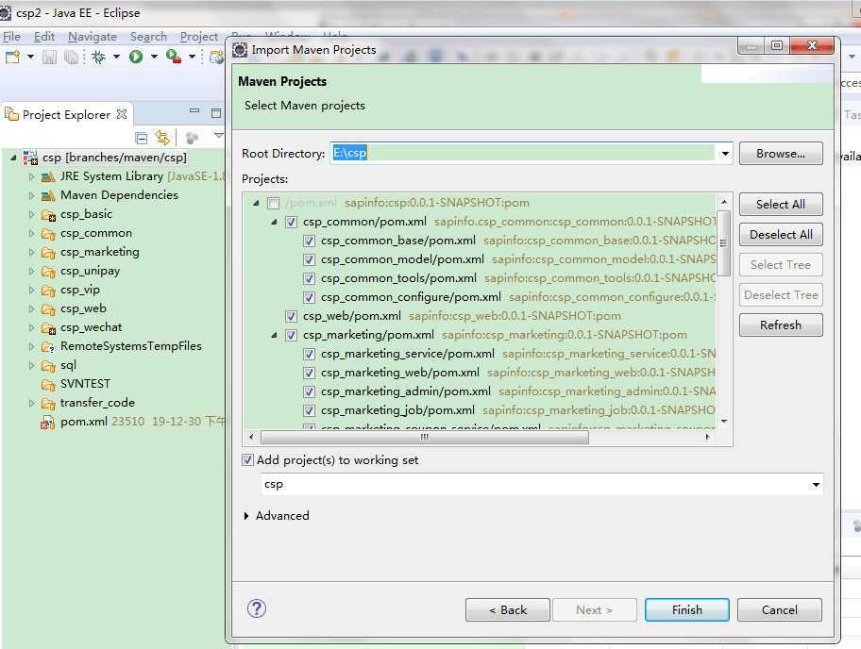Click the Root Directory text field

click(x=523, y=154)
